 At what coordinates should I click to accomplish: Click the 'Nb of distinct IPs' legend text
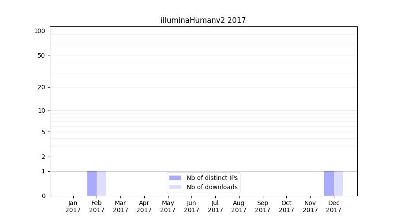(212, 178)
